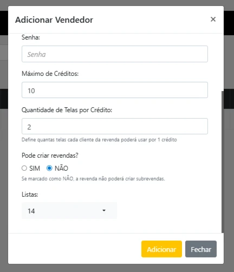This screenshot has width=234, height=272.
Task: Click the SIM option label text
Action: tap(35, 169)
